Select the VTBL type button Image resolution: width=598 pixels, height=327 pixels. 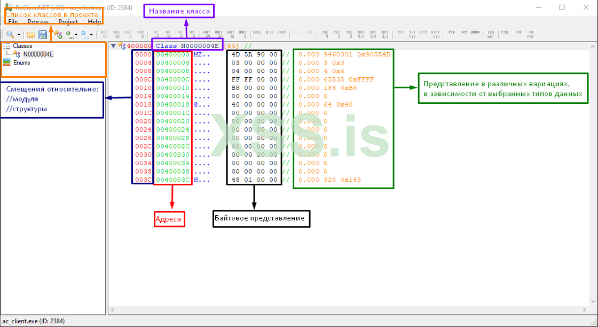click(x=505, y=32)
